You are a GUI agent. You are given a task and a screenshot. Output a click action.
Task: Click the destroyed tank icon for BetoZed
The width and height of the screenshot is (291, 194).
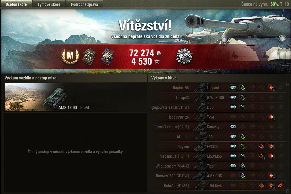point(281,185)
